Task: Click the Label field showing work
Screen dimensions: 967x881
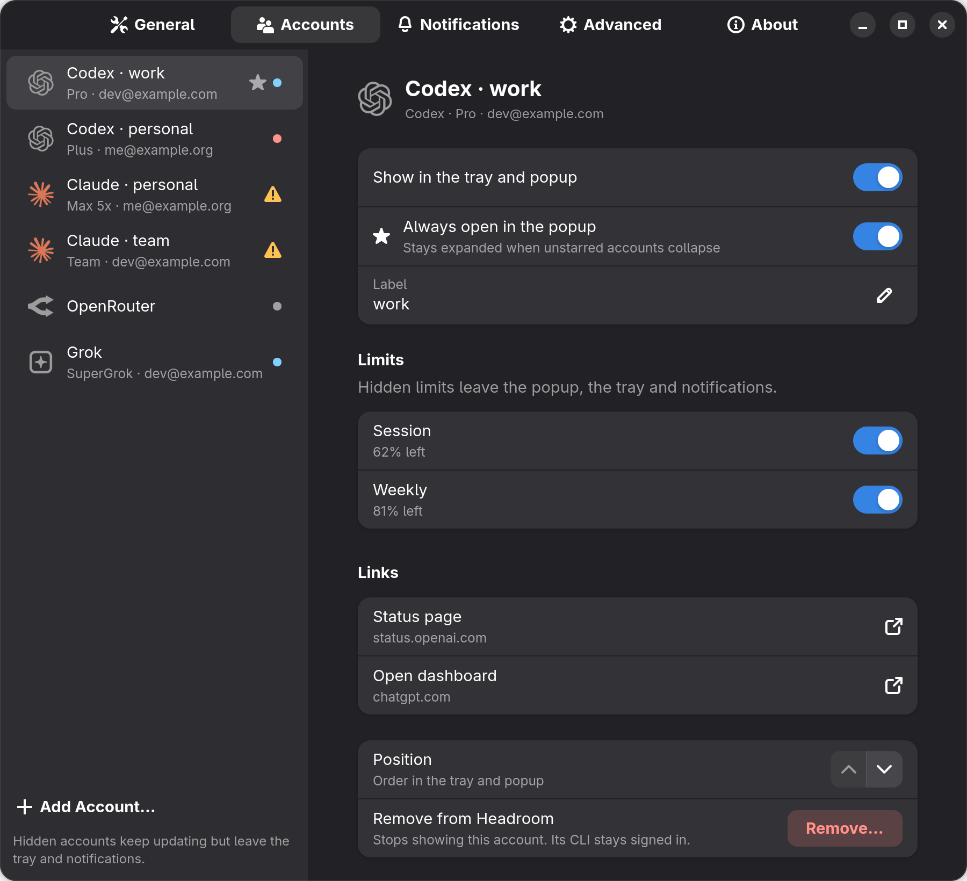Action: [637, 295]
